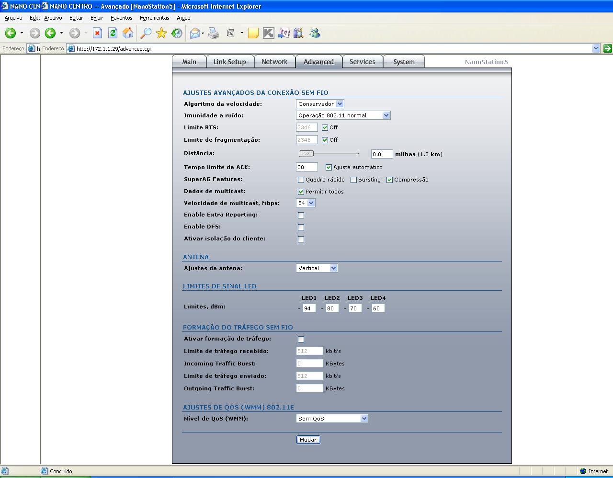Click the green Go arrow beside address bar

point(607,48)
